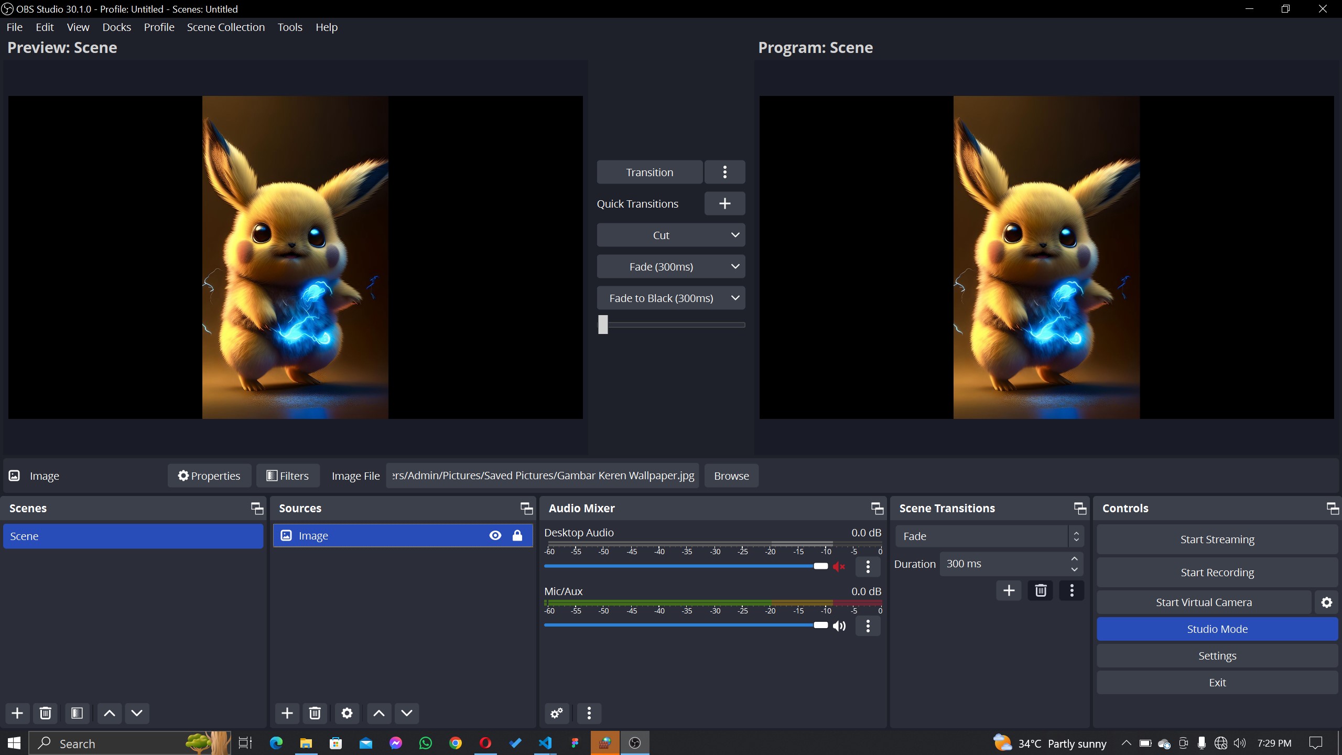Hide the Image source using eye icon
The image size is (1342, 755).
pyautogui.click(x=495, y=535)
